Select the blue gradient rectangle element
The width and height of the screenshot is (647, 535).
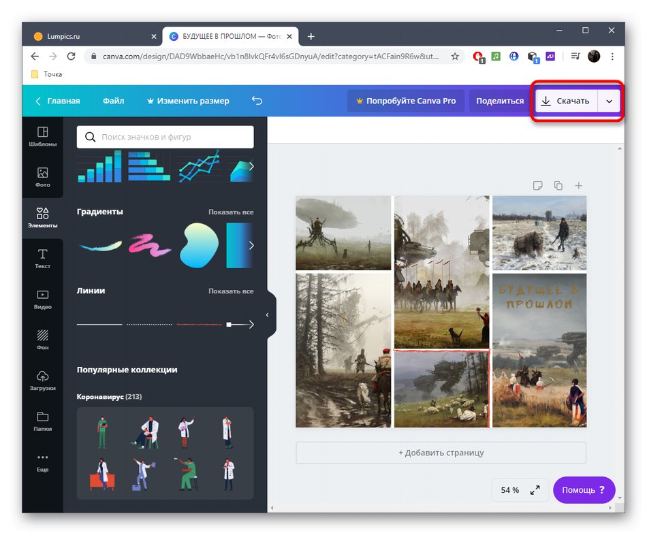tap(239, 246)
